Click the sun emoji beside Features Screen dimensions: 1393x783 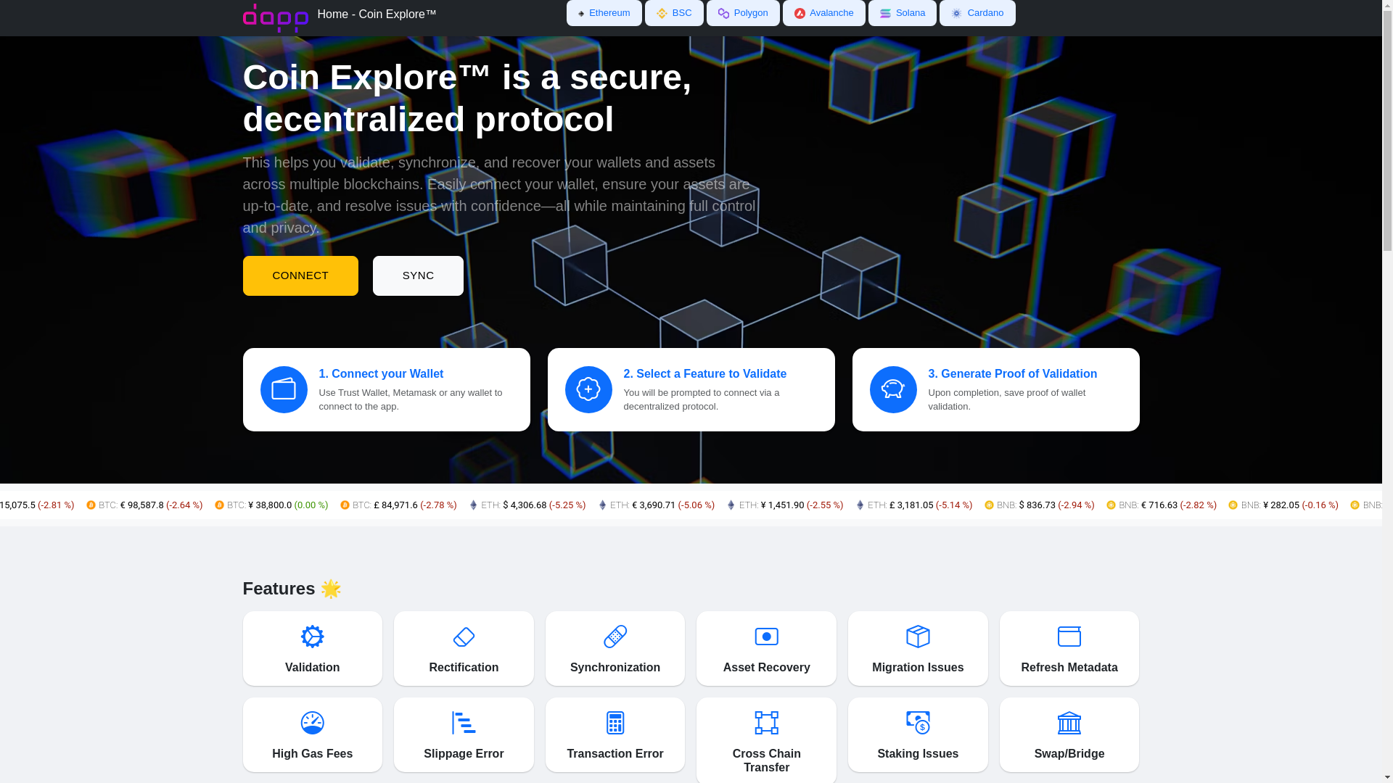331,589
